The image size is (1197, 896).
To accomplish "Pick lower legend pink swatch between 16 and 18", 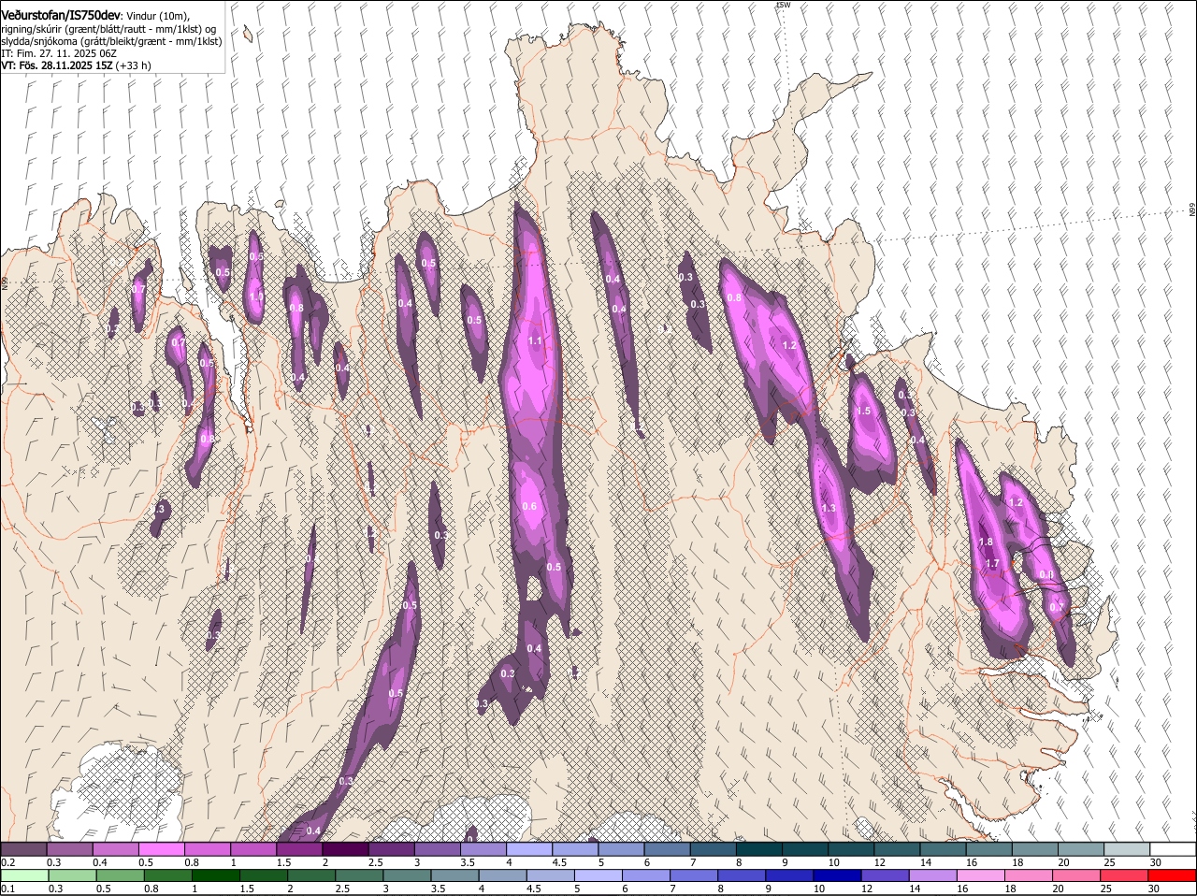I will click(x=982, y=875).
